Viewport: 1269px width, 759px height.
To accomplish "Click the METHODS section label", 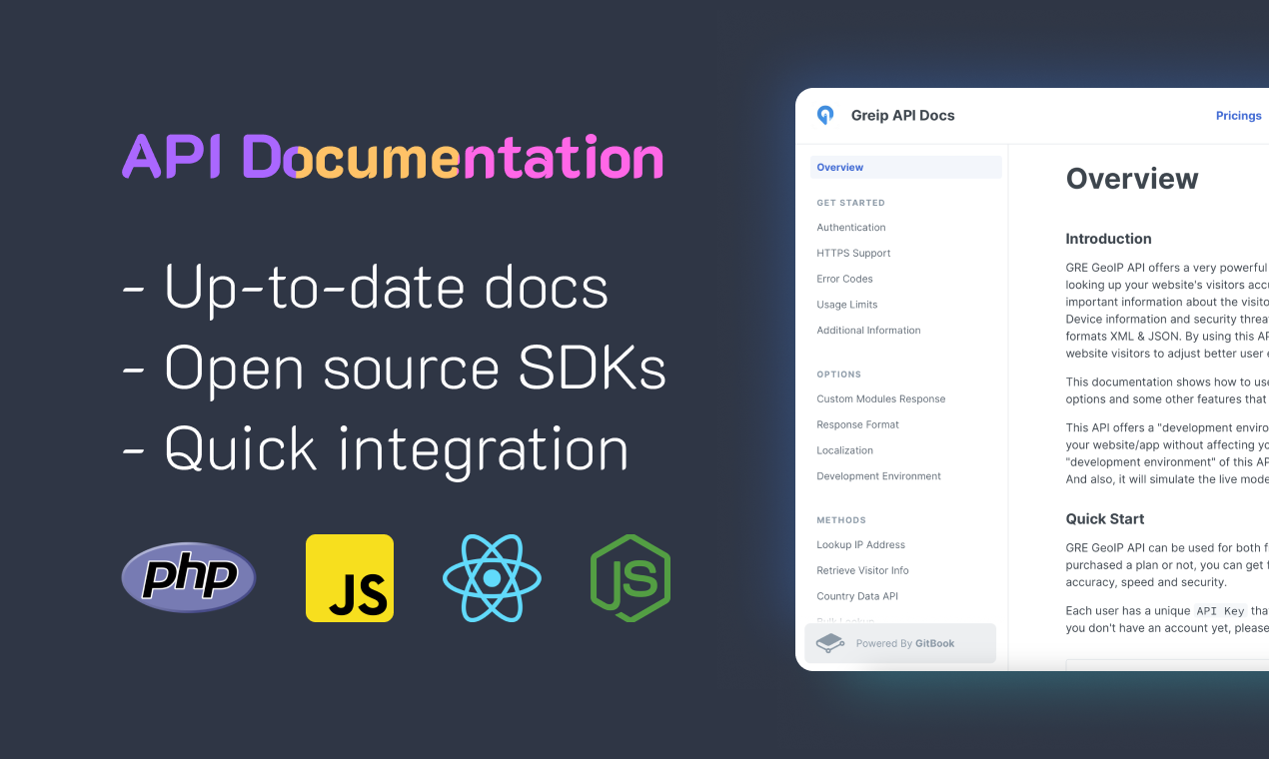I will pos(841,520).
